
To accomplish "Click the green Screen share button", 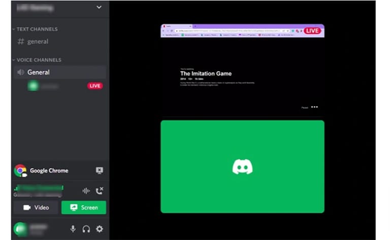I will click(84, 208).
